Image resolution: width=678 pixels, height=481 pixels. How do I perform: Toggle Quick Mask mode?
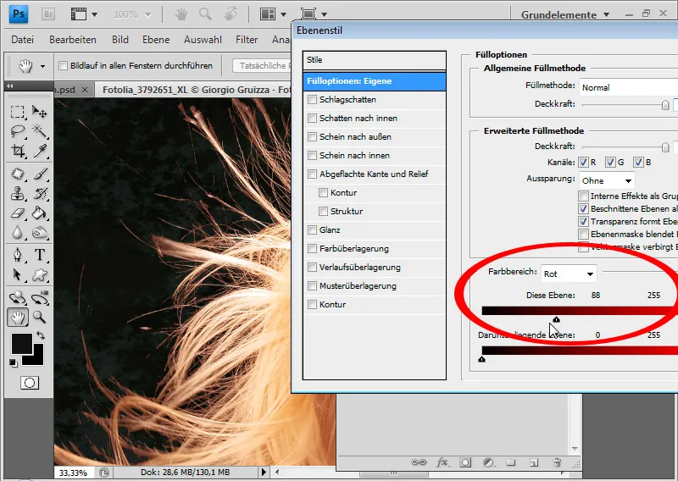[30, 383]
